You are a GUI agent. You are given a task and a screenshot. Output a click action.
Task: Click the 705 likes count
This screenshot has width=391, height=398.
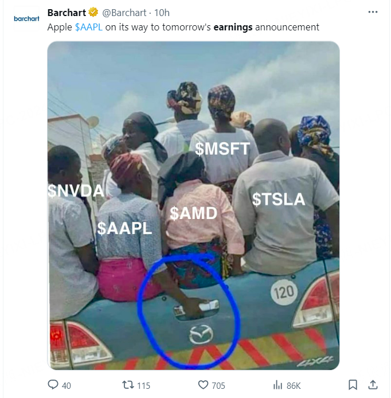click(218, 385)
